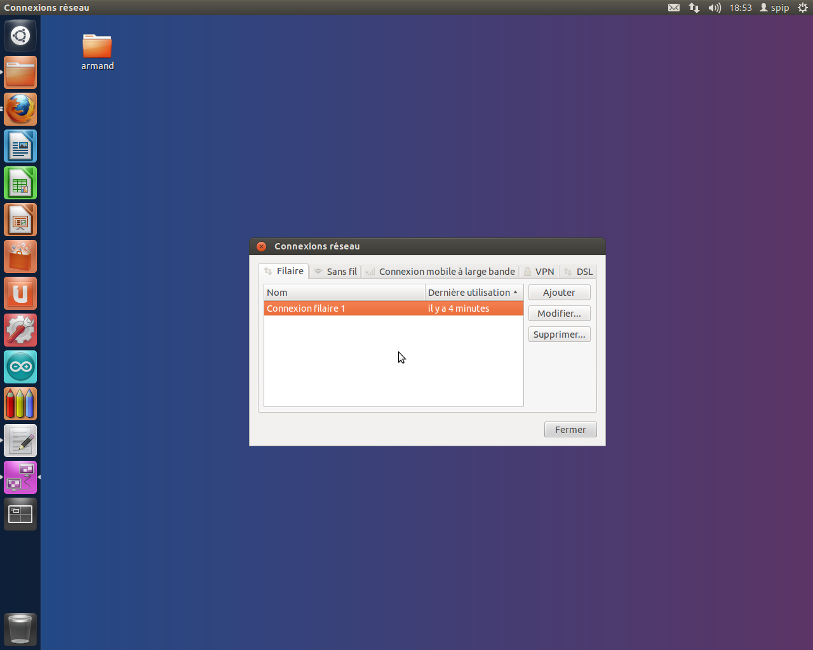Click the Modifier... button

(x=559, y=314)
